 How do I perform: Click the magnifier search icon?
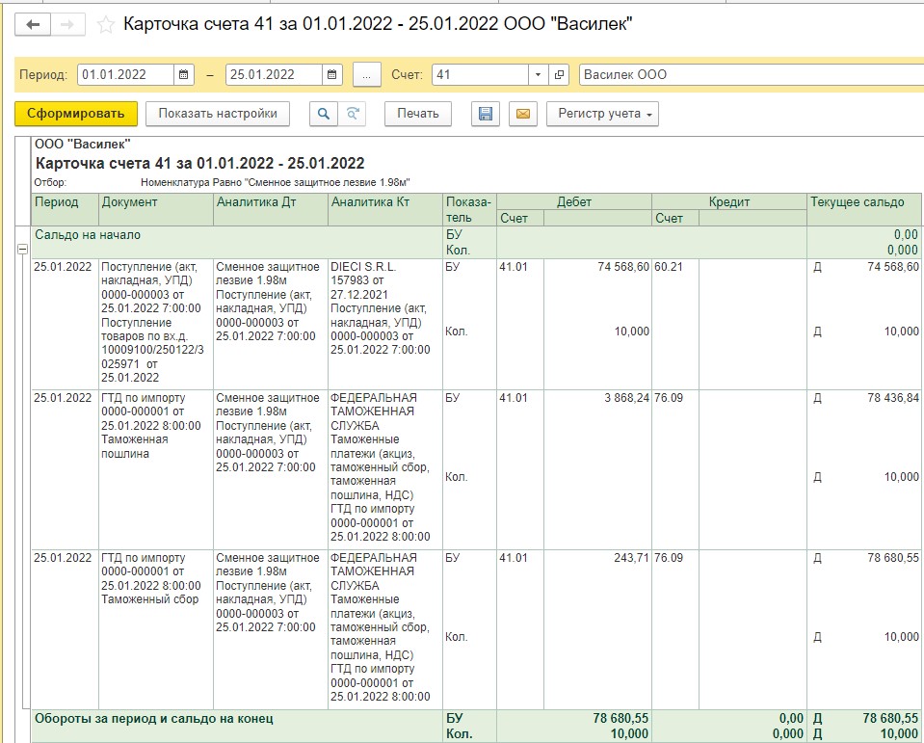pyautogui.click(x=324, y=114)
